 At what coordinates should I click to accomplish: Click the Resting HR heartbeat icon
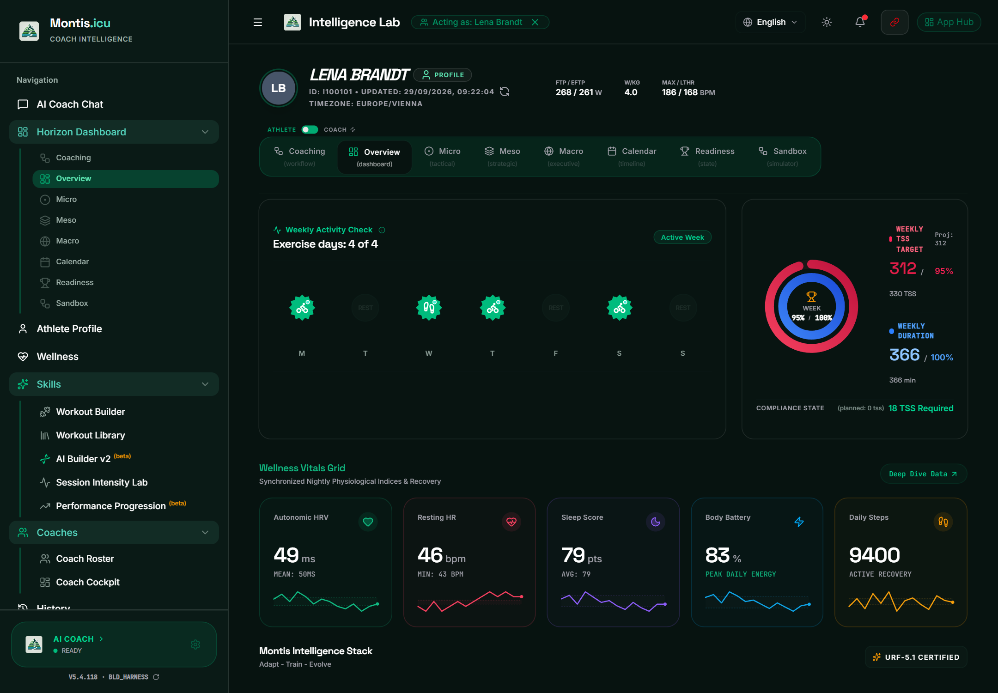[x=511, y=522]
